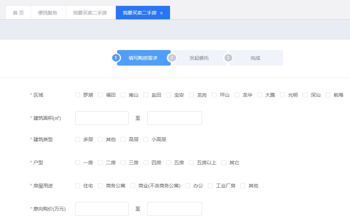350x224 pixels.
Task: Open the 便民服务 tab
Action: (48, 13)
